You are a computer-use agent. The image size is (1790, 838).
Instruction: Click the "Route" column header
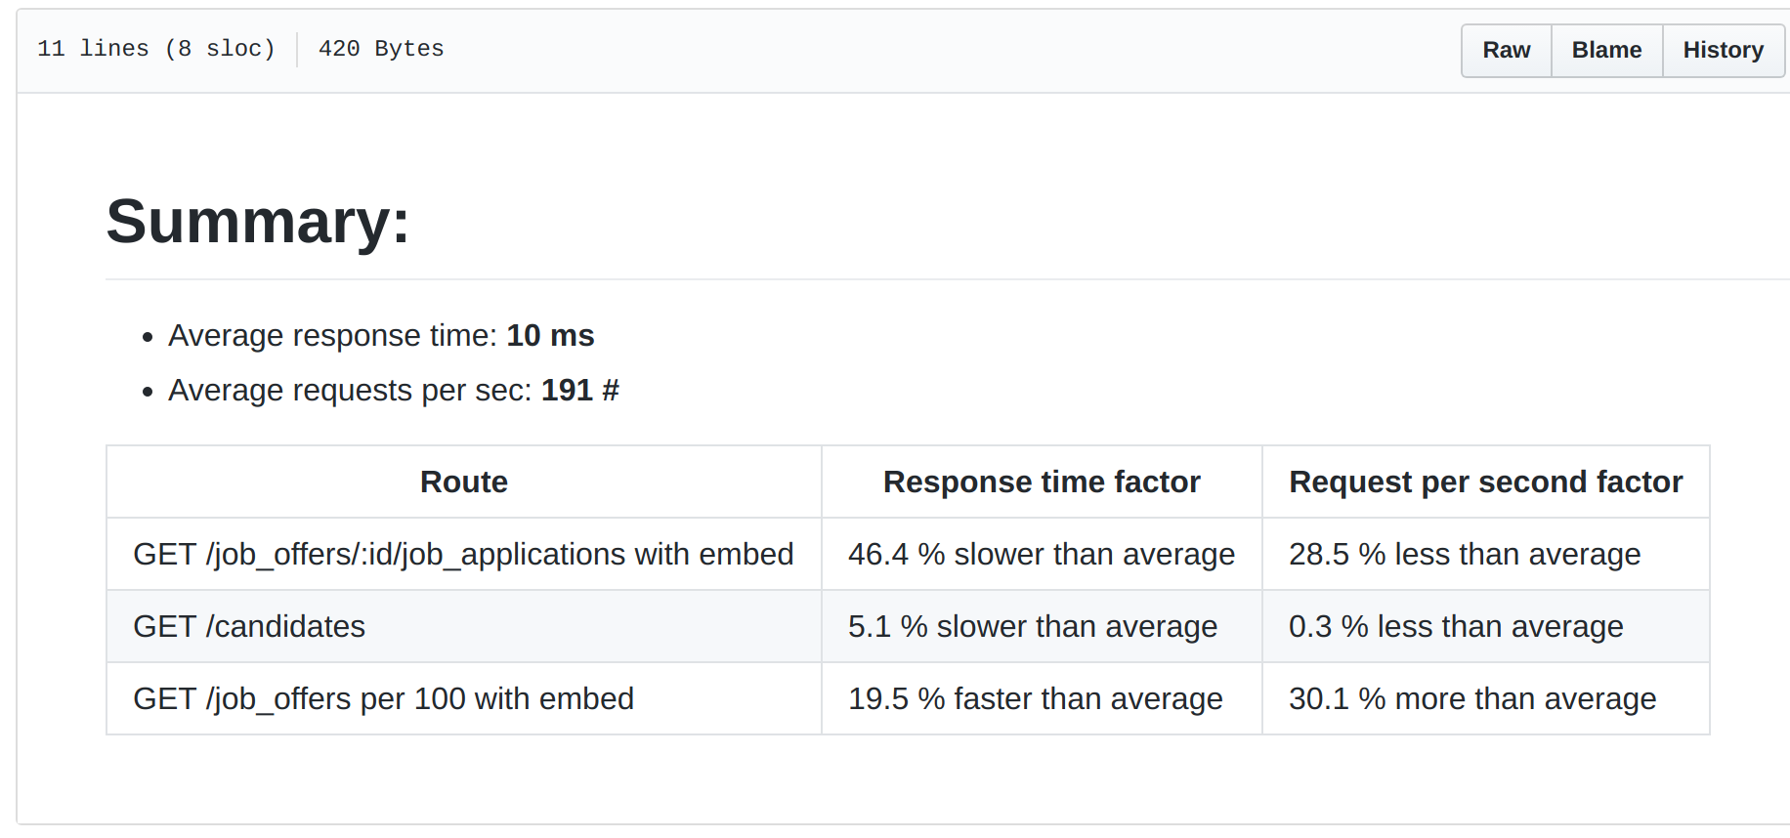point(464,482)
